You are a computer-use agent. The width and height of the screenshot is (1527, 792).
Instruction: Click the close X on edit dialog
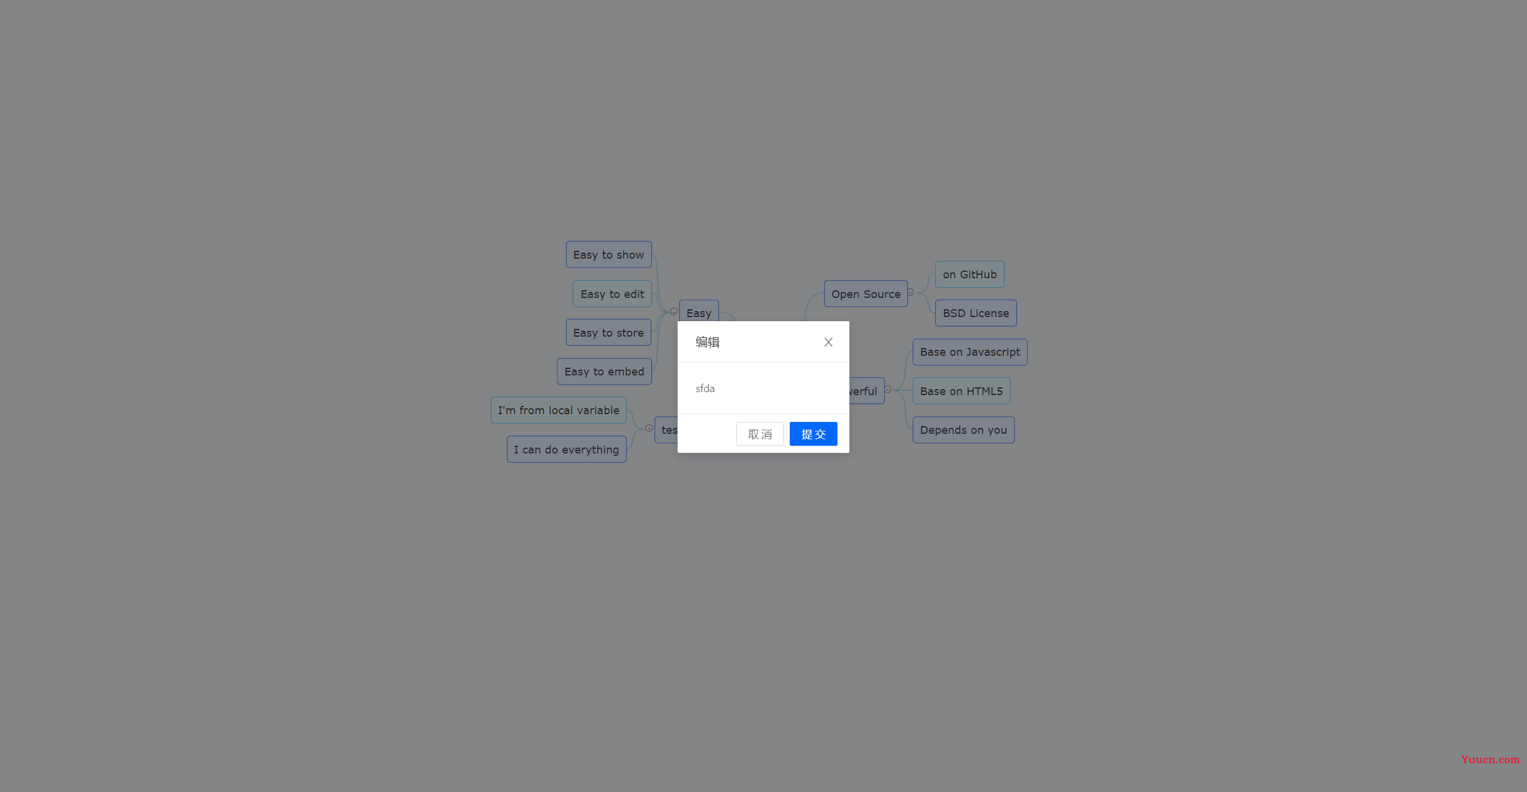[x=828, y=342]
